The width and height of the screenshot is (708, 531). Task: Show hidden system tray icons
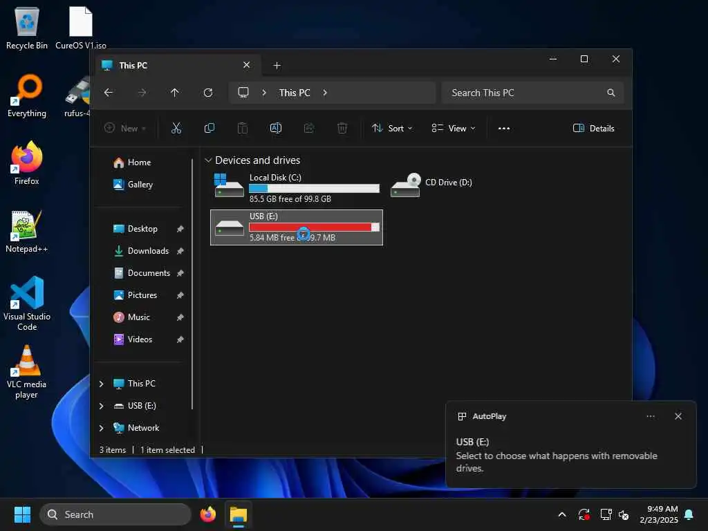(562, 514)
